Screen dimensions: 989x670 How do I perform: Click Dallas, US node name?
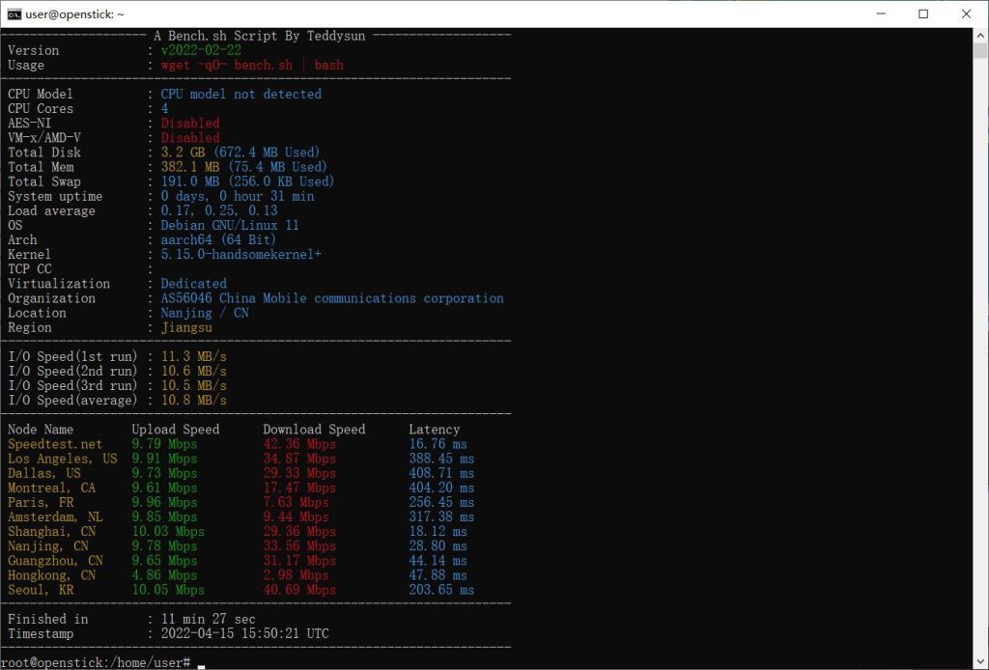[x=44, y=473]
